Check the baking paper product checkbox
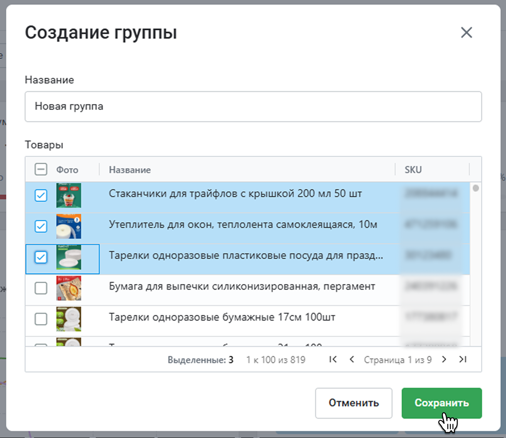Viewport: 506px width, 438px height. pos(41,288)
